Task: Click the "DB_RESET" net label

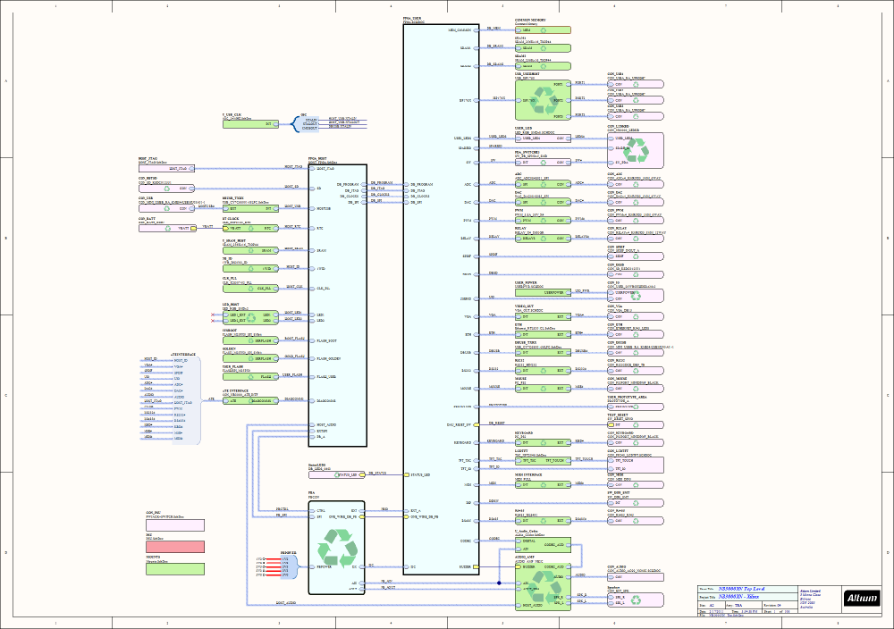Action: point(496,424)
